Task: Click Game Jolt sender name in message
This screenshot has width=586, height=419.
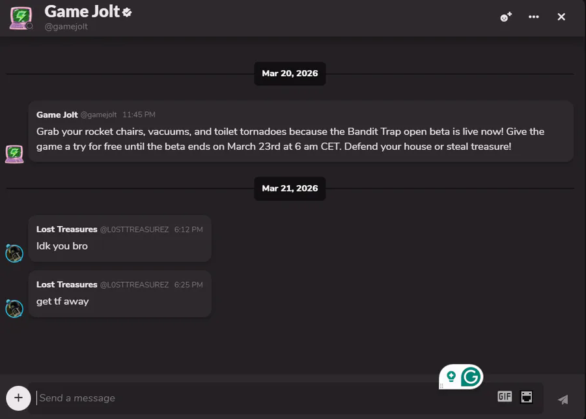Action: coord(57,115)
